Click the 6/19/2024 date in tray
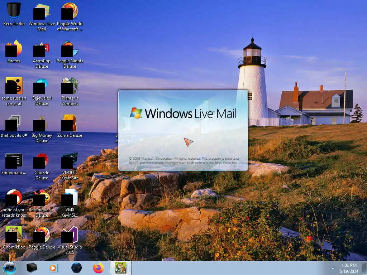The height and width of the screenshot is (275, 367). 349,271
